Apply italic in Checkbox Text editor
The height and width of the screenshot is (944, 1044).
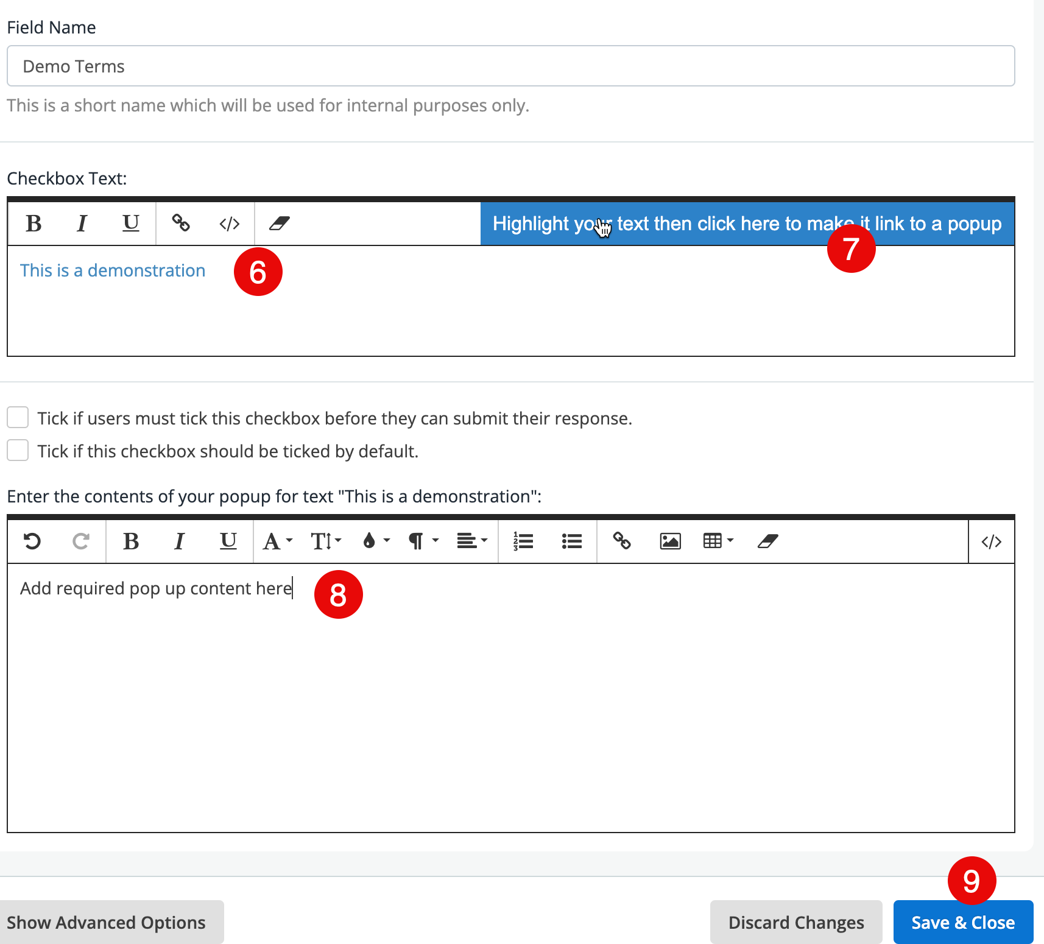(82, 224)
